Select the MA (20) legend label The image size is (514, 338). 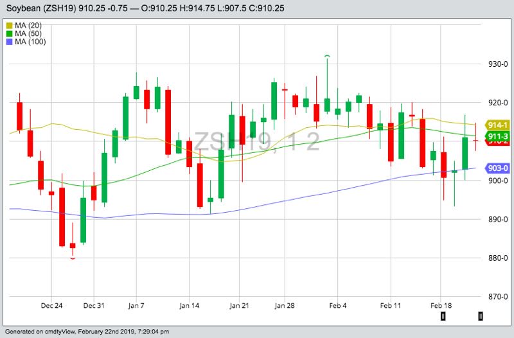coord(28,26)
